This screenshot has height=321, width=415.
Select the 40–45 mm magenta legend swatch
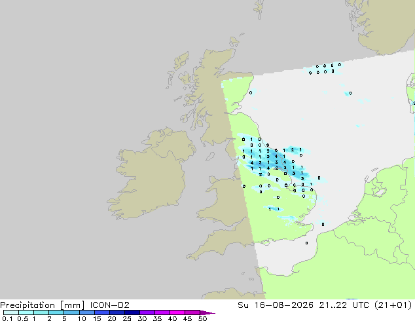point(177,312)
